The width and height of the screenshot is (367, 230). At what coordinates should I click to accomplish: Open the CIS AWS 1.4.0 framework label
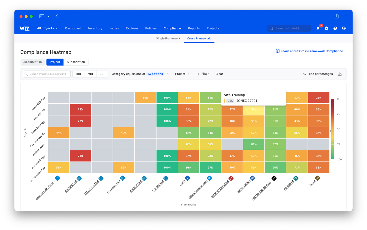pyautogui.click(x=71, y=187)
